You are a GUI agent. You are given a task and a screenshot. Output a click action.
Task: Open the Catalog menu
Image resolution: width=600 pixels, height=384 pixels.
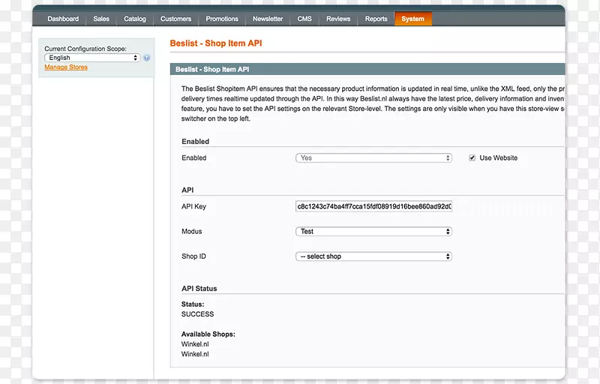click(135, 19)
